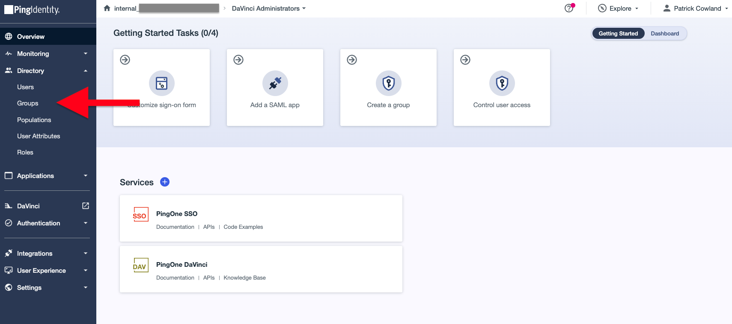This screenshot has width=732, height=324.
Task: Open Groups under Directory
Action: [28, 103]
